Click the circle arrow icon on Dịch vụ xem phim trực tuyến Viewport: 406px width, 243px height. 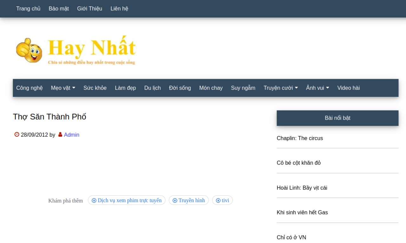pos(94,200)
